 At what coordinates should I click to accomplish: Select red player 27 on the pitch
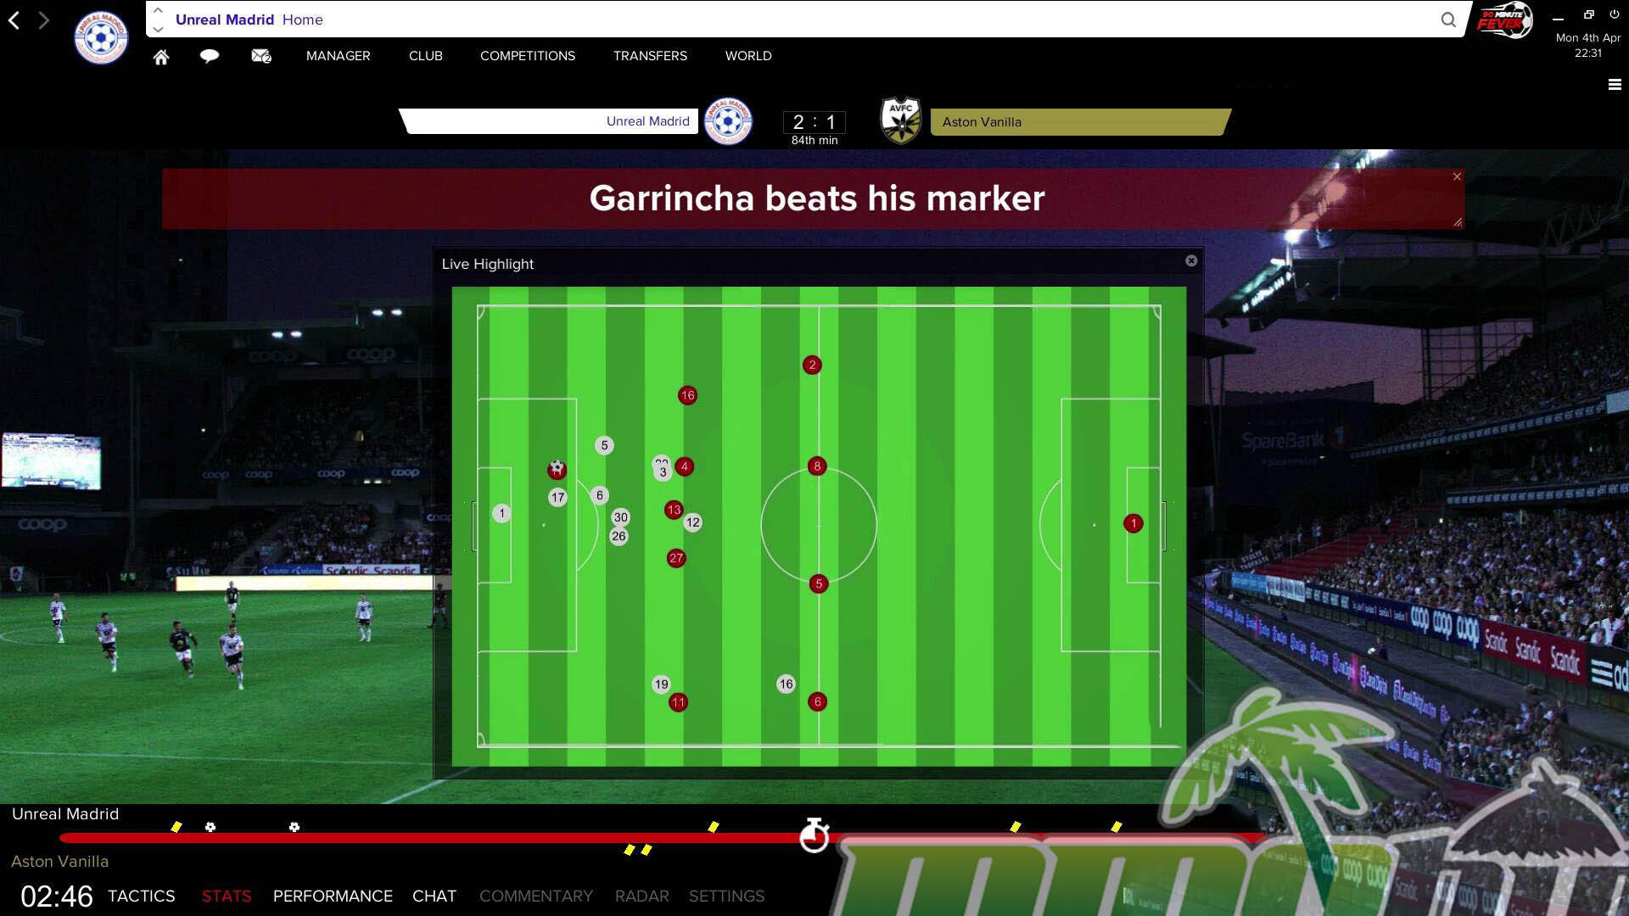tap(676, 558)
